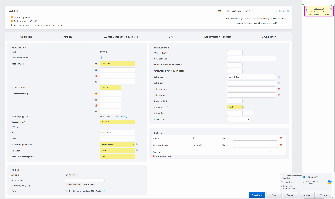Screen dimensions: 335x199
Task: Open the calendar for Sperre Von date
Action: pos(281,138)
